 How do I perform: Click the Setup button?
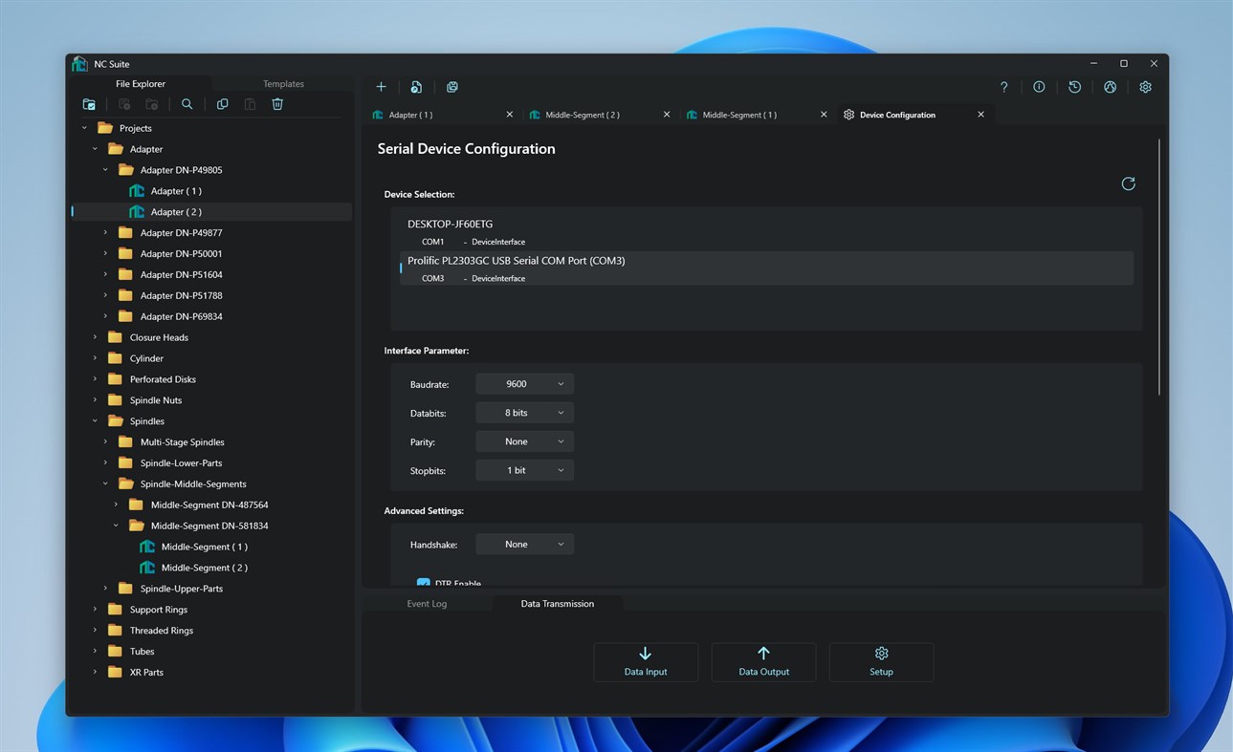pos(881,662)
